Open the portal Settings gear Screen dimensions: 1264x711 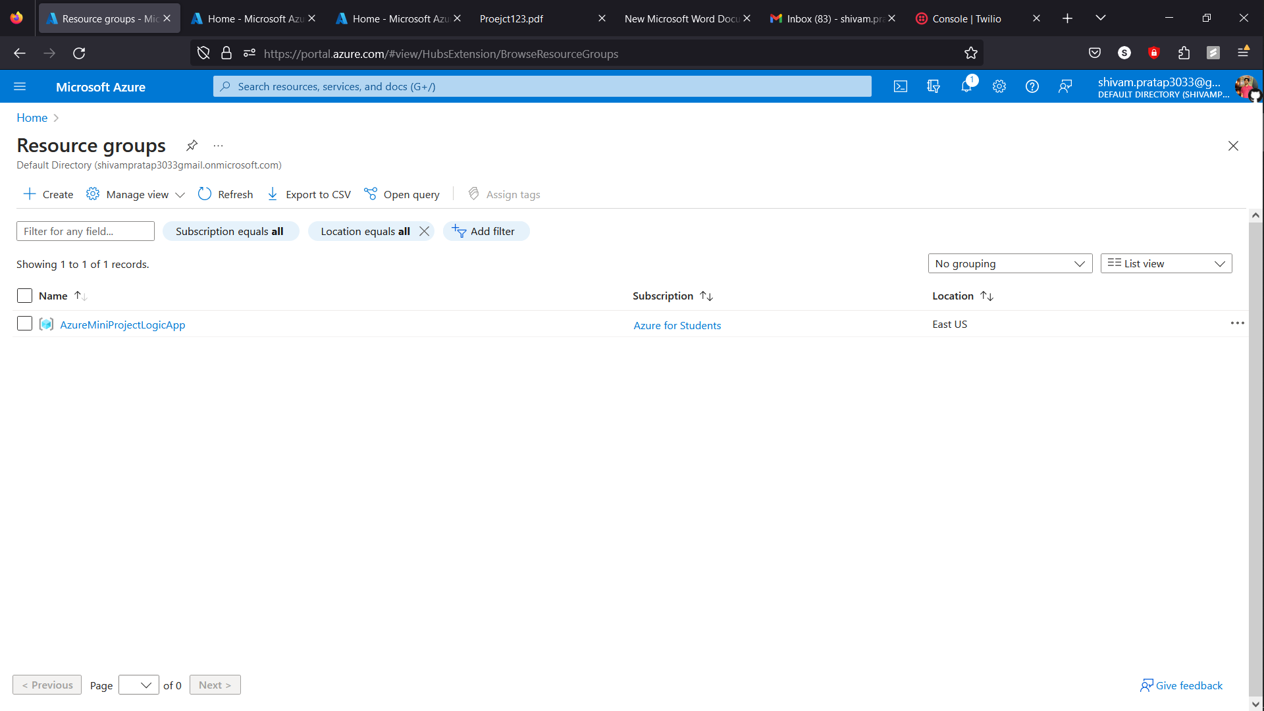(x=999, y=86)
